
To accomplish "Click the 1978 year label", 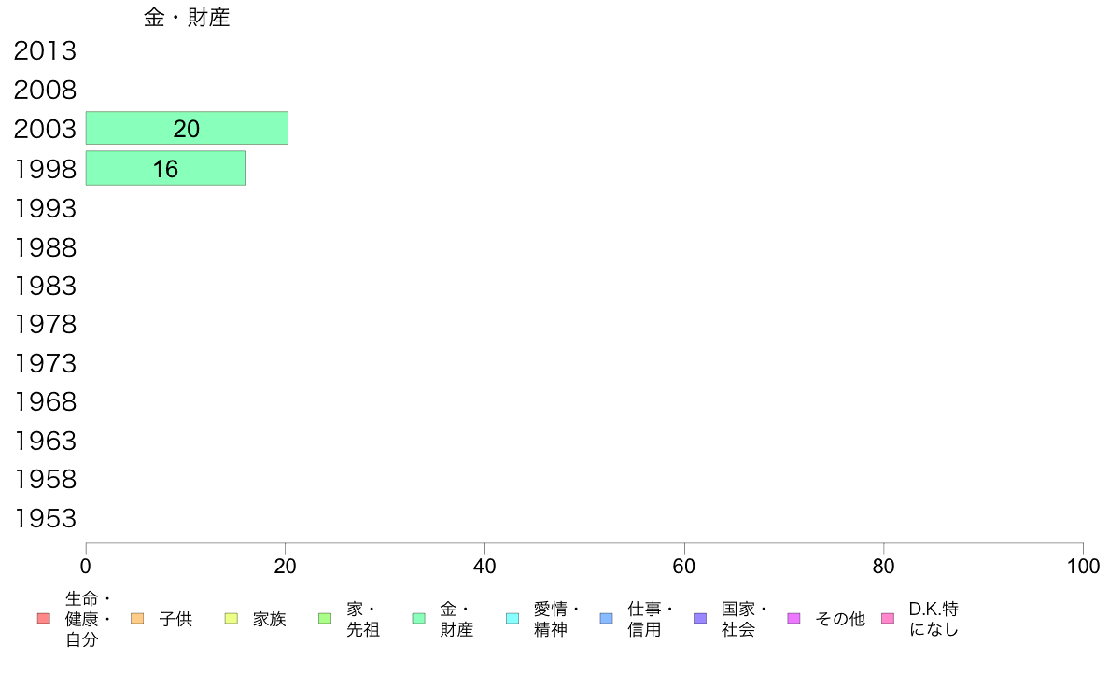I will pyautogui.click(x=45, y=325).
